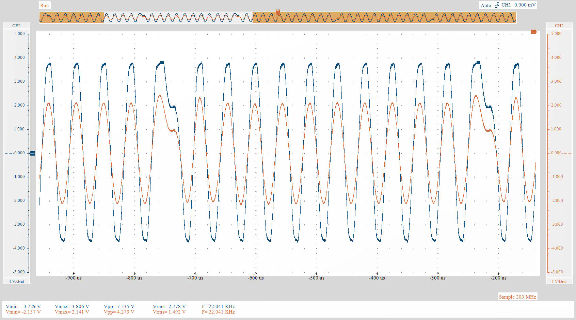Image resolution: width=576 pixels, height=320 pixels.
Task: Click the 0.000 mV trigger level field
Action: coord(525,5)
